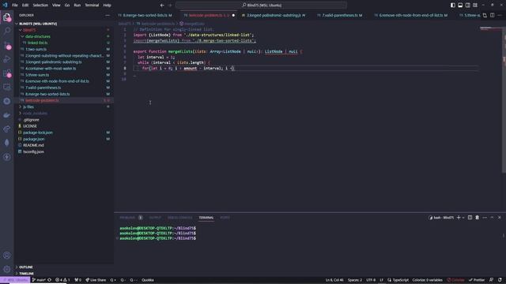Click the navigate forward arrow
The width and height of the screenshot is (506, 284).
171,6
